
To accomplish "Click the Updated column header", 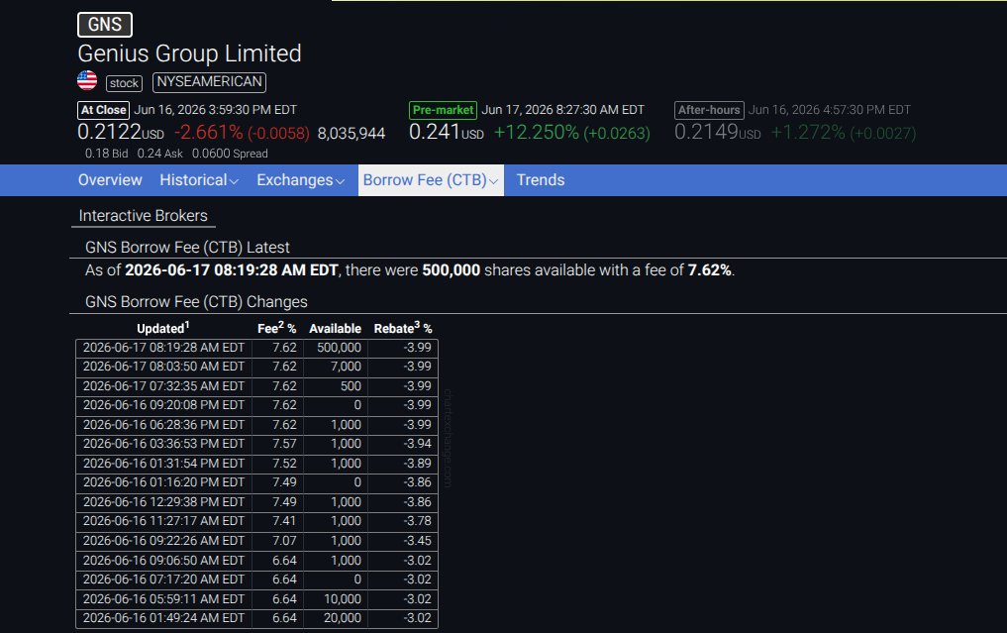I will 163,328.
